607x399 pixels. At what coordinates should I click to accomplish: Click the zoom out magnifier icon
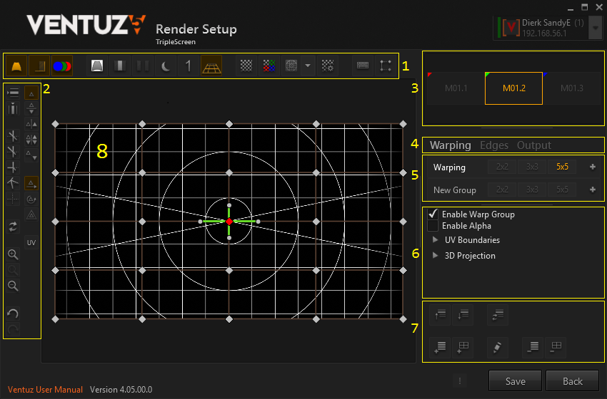pos(13,286)
